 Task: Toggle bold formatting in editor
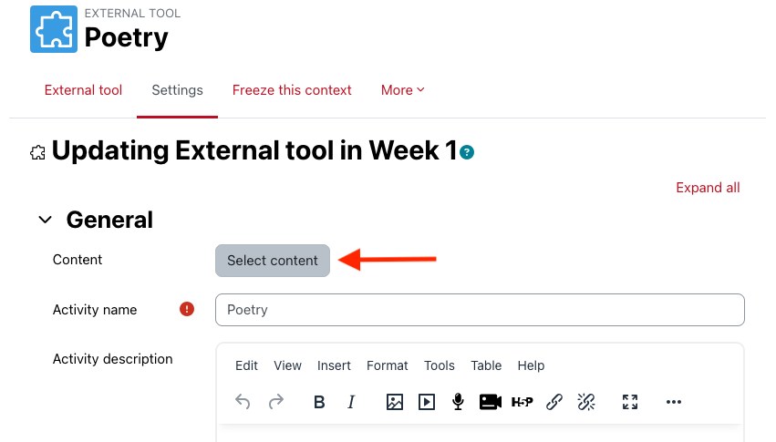[x=319, y=402]
